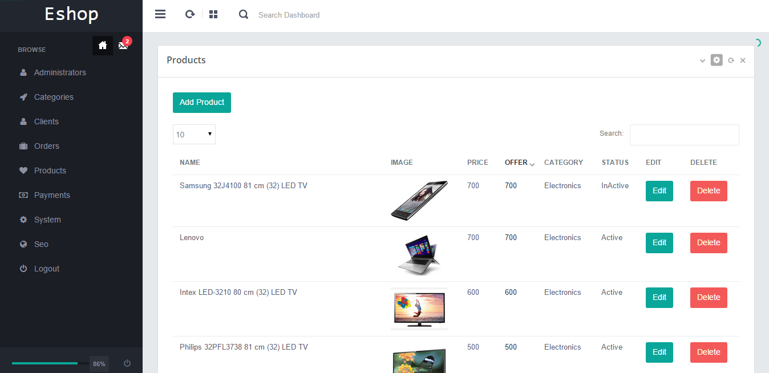769x373 pixels.
Task: Click the power icon beside 86% bar
Action: coord(127,363)
